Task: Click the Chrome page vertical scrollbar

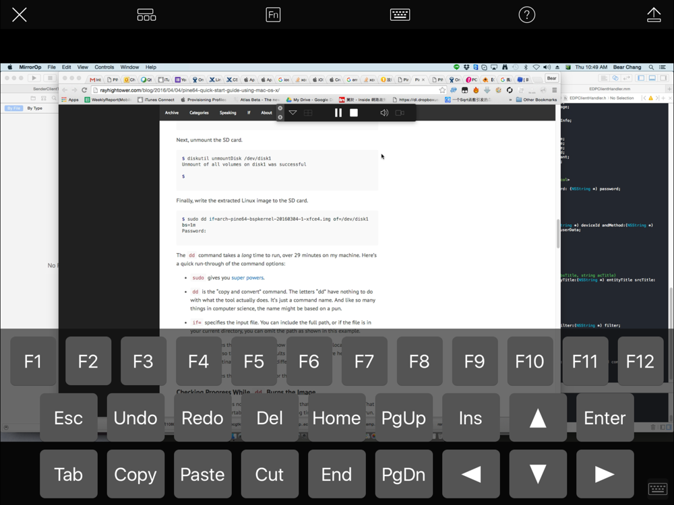Action: [558, 234]
